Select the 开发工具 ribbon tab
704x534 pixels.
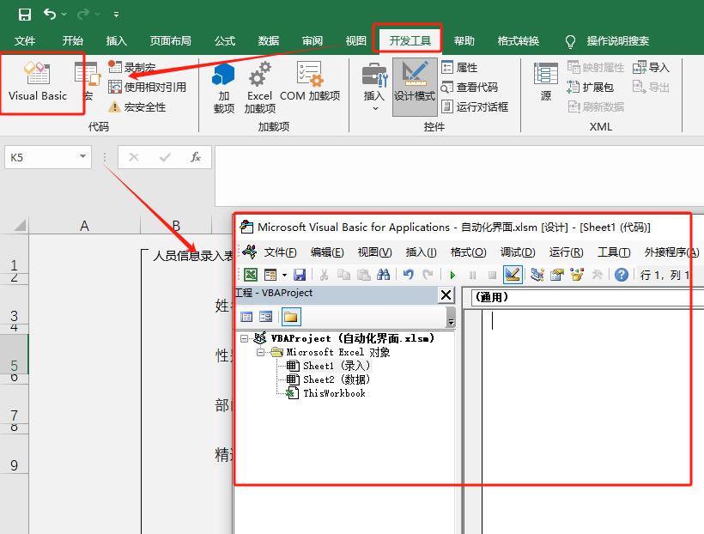click(x=410, y=41)
